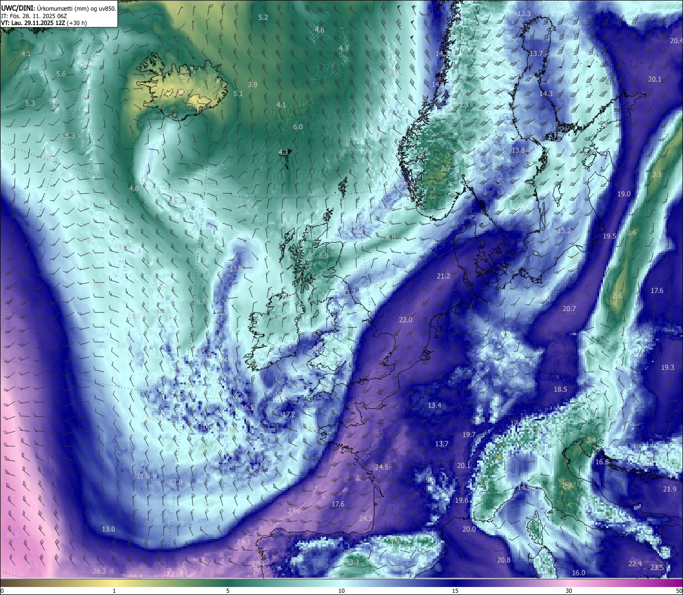
Task: Click the 16.0 value on the map
Action: [x=578, y=573]
